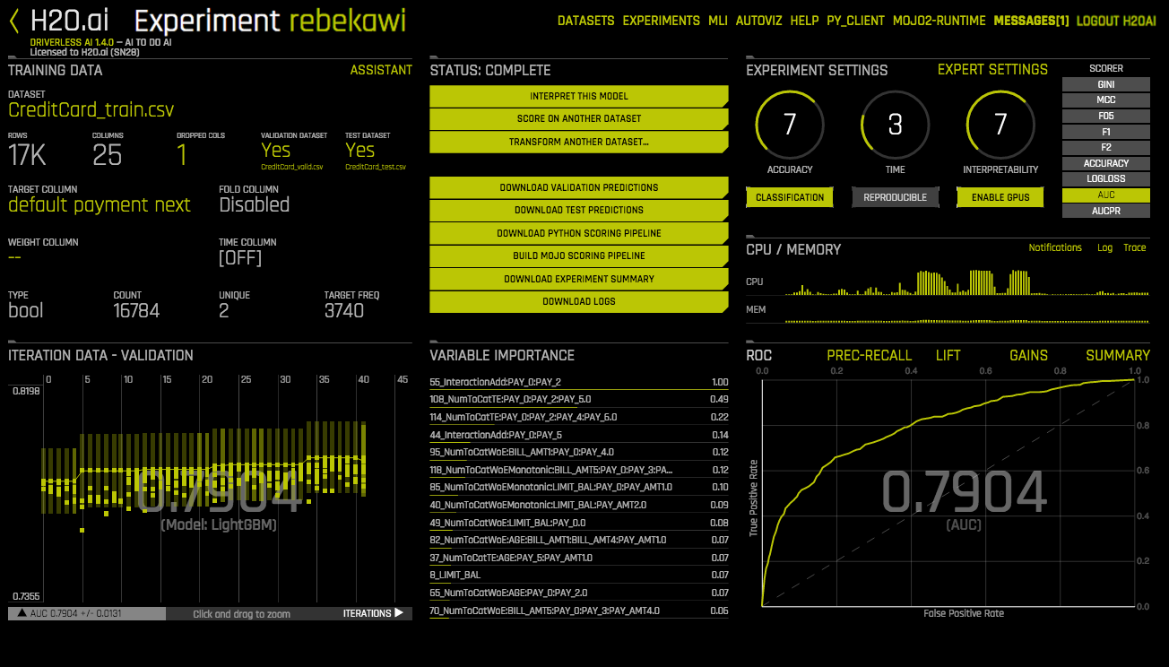Select the F1 scorer
The height and width of the screenshot is (667, 1169).
pos(1106,132)
